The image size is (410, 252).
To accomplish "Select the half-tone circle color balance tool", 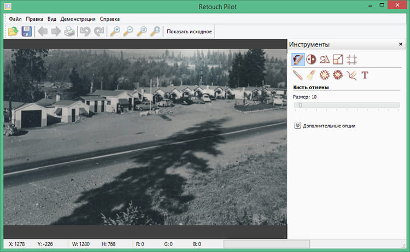I will [312, 60].
